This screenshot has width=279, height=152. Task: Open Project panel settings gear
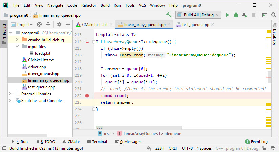click(x=59, y=24)
